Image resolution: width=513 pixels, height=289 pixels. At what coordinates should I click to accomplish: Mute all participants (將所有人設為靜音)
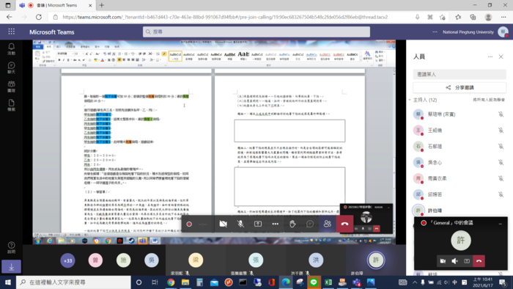click(x=489, y=100)
